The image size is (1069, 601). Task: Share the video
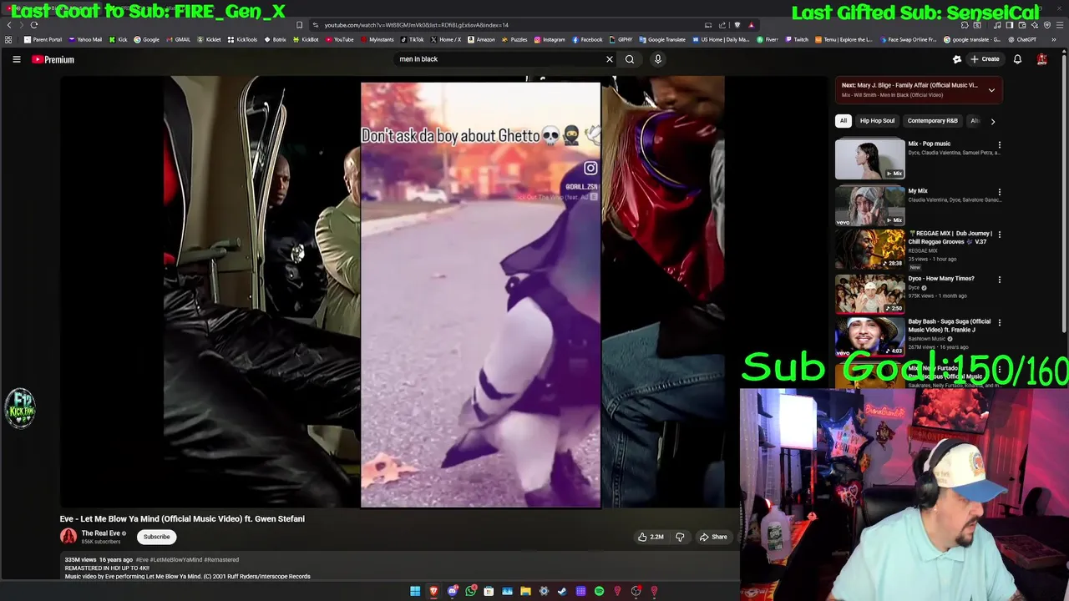coord(713,537)
